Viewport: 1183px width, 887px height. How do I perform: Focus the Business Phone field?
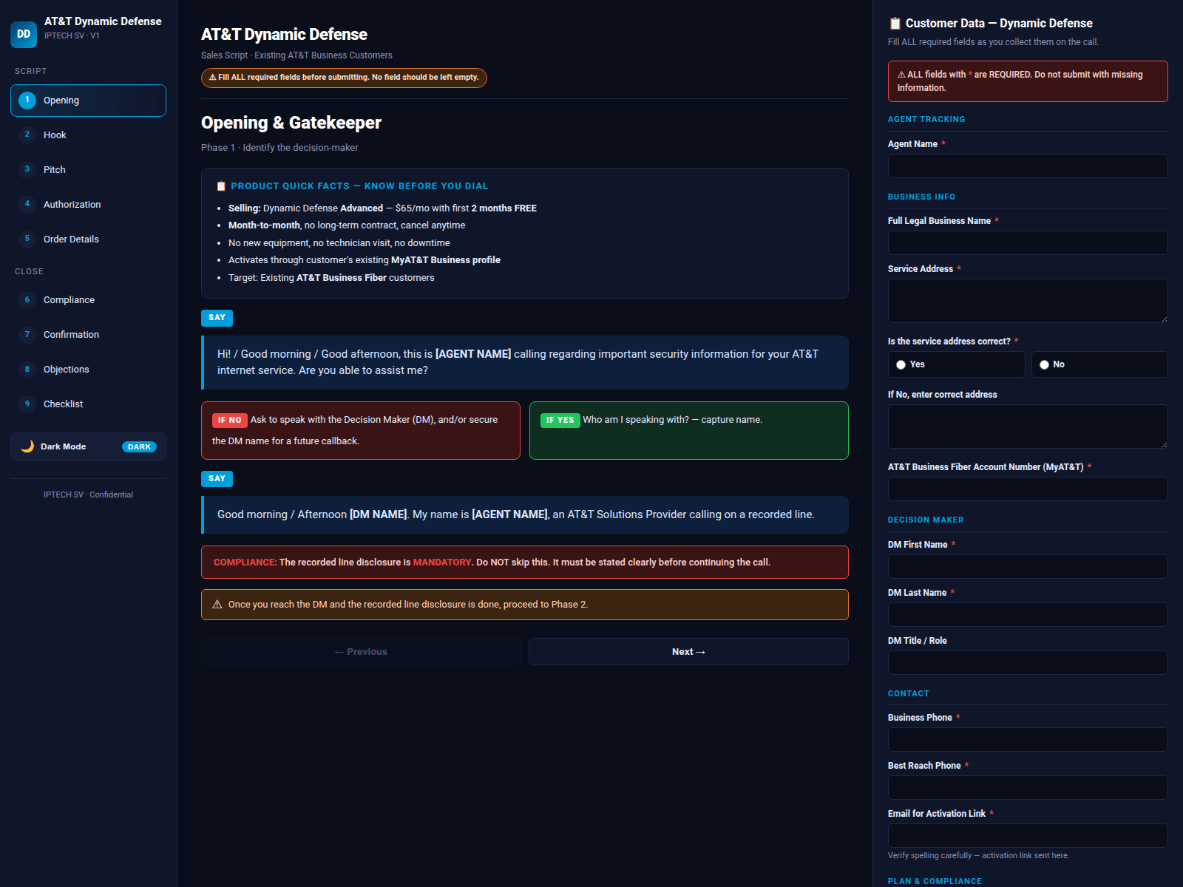(x=1028, y=740)
